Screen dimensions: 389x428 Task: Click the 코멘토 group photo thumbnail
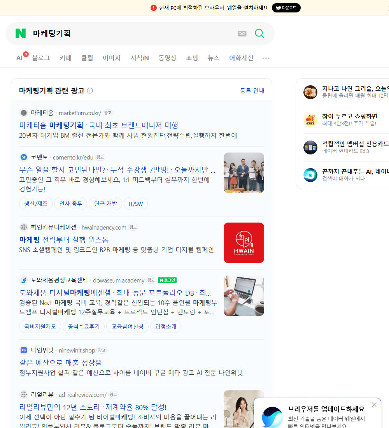tap(244, 173)
